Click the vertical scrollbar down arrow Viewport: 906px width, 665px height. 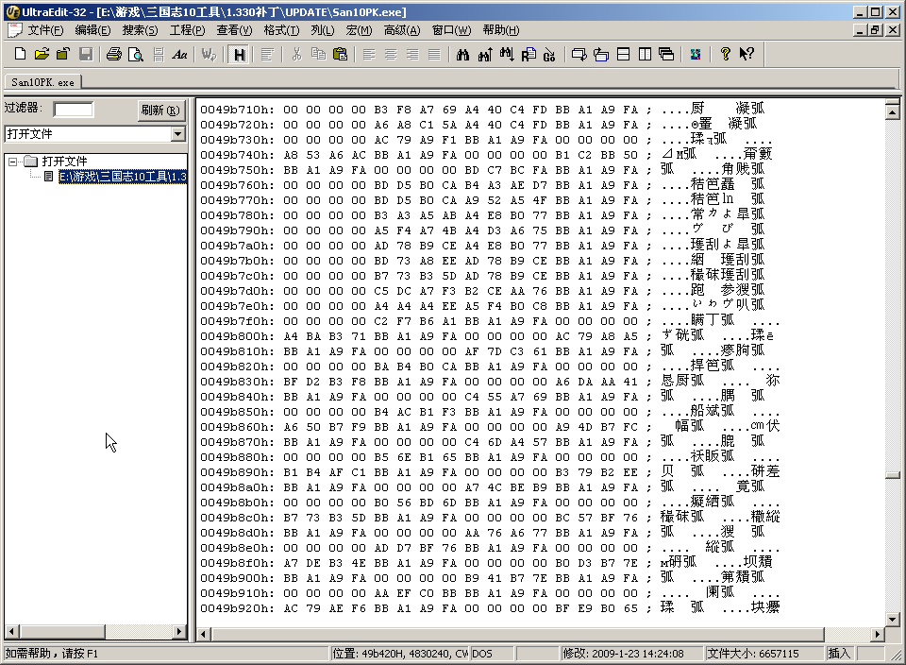[x=891, y=619]
